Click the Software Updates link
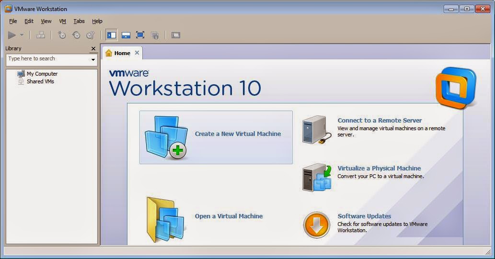Viewport: 495px width, 259px height. (x=364, y=216)
